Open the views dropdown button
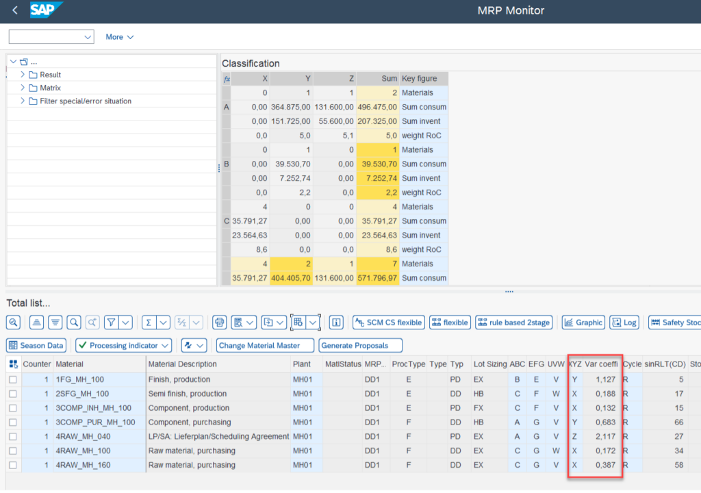This screenshot has height=493, width=701. coord(244,322)
